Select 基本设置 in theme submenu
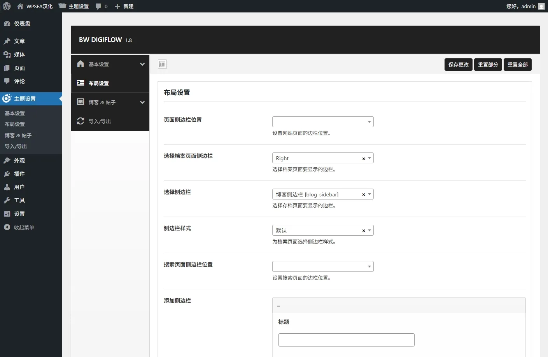 coord(15,113)
